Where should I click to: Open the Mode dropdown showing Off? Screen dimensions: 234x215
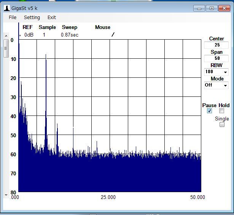coord(216,85)
